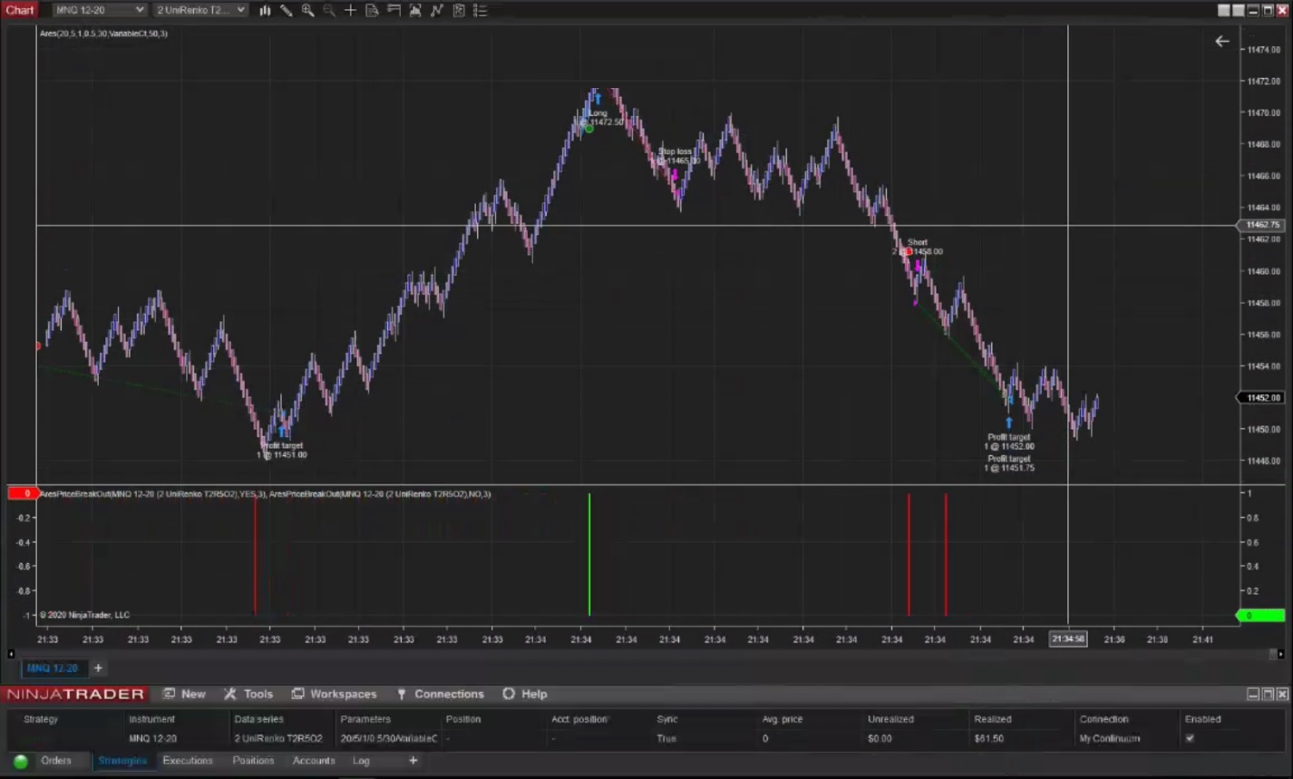Screen dimensions: 1293x779
Task: Toggle the Enabled checkbox for the strategy
Action: coord(1190,738)
